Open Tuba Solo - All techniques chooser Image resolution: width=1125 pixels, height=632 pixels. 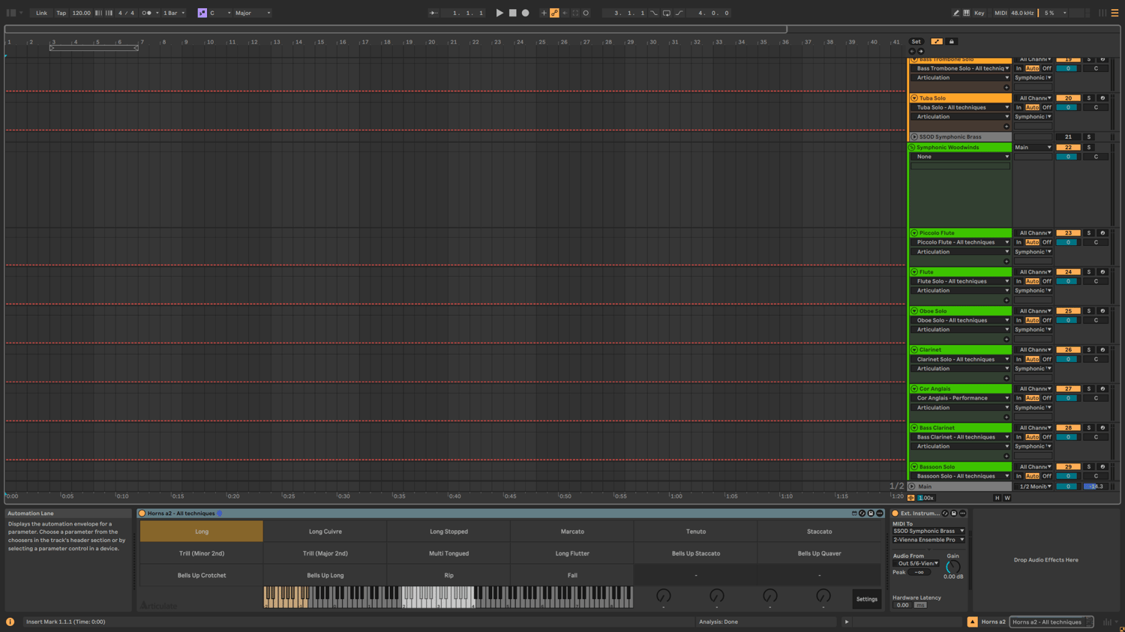961,107
